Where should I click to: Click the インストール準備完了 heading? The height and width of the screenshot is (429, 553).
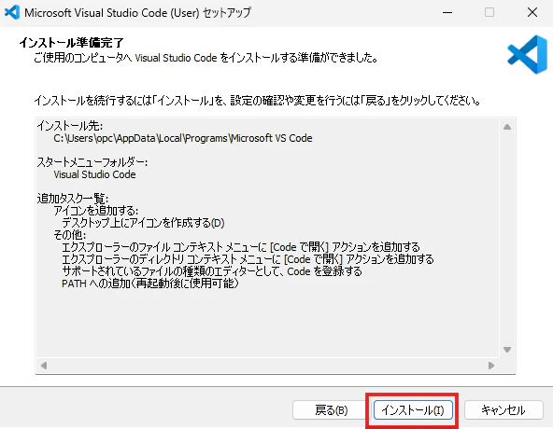[x=71, y=43]
